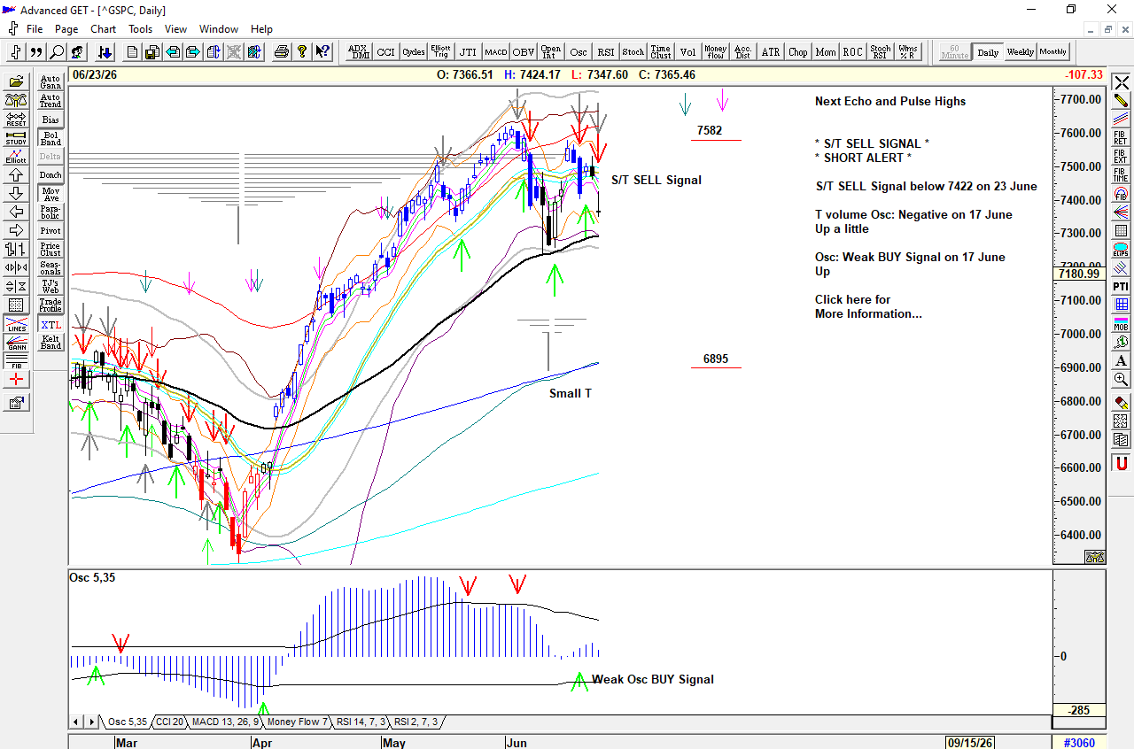The image size is (1134, 749).
Task: Toggle the Trade Profile study
Action: tap(50, 305)
